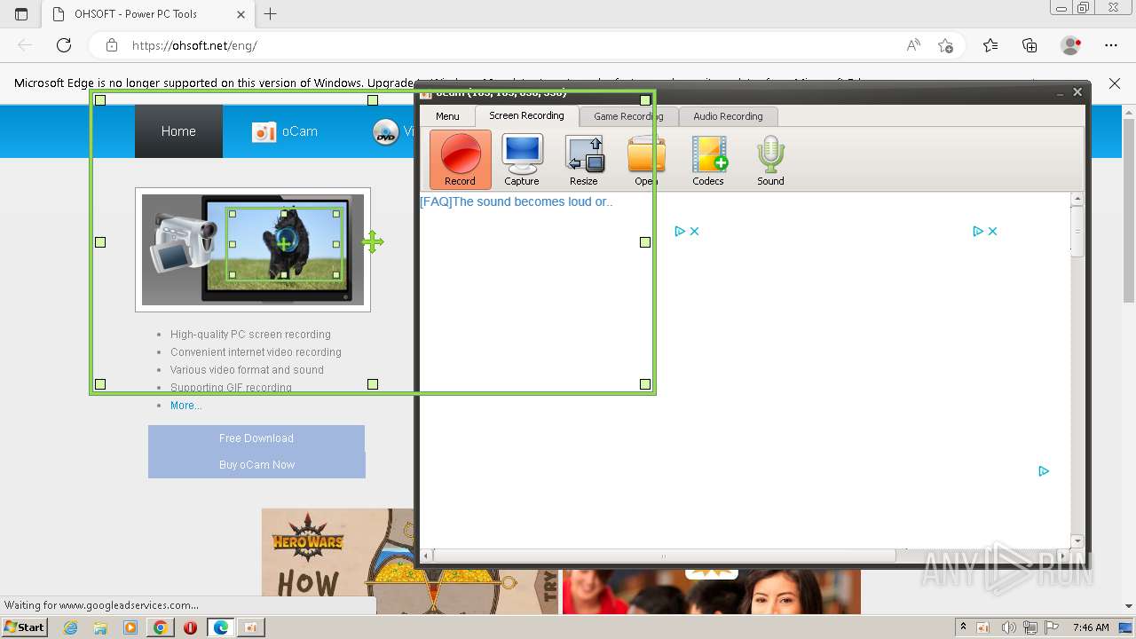Click the site information lock icon
The height and width of the screenshot is (639, 1136).
(112, 45)
